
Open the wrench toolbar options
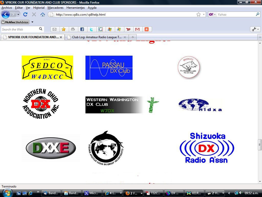point(255,29)
